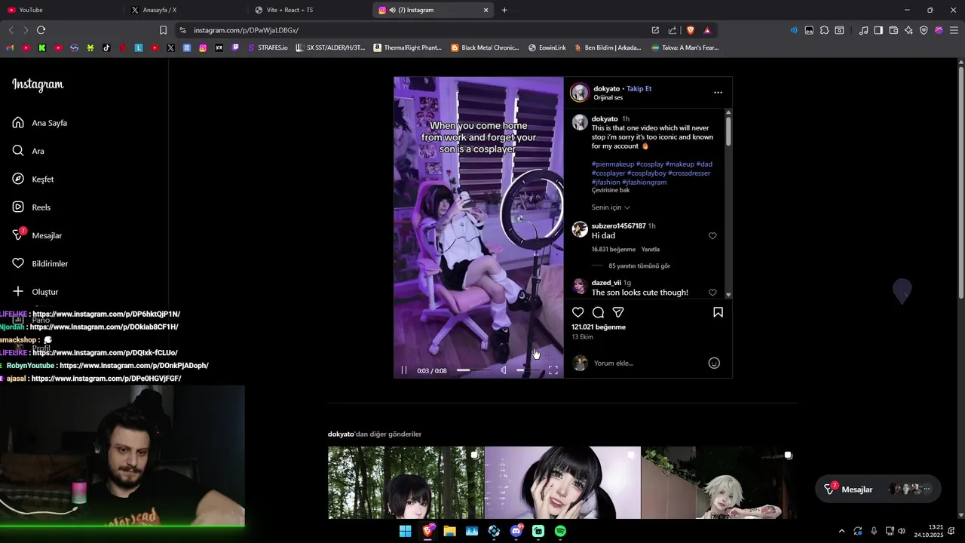Open the Brave Wallet icon
The width and height of the screenshot is (965, 543).
tap(893, 30)
